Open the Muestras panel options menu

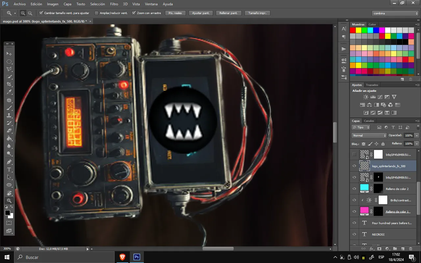(x=418, y=24)
